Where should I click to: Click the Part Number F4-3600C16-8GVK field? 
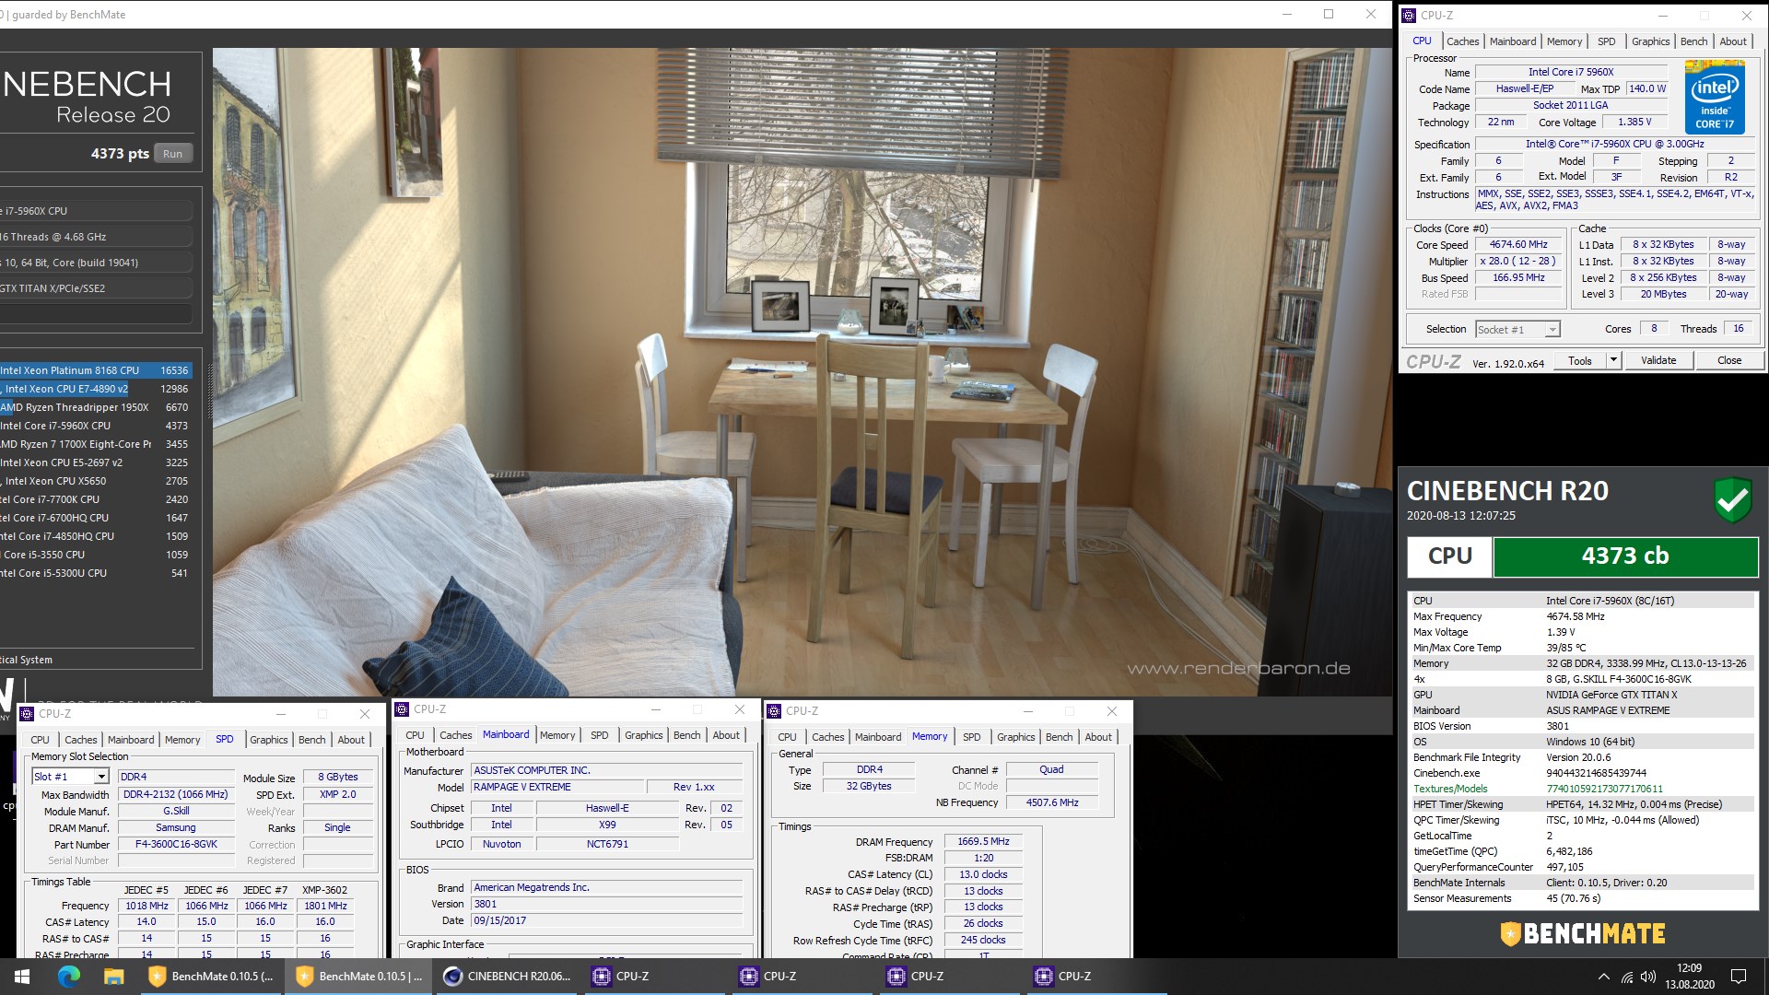(176, 845)
